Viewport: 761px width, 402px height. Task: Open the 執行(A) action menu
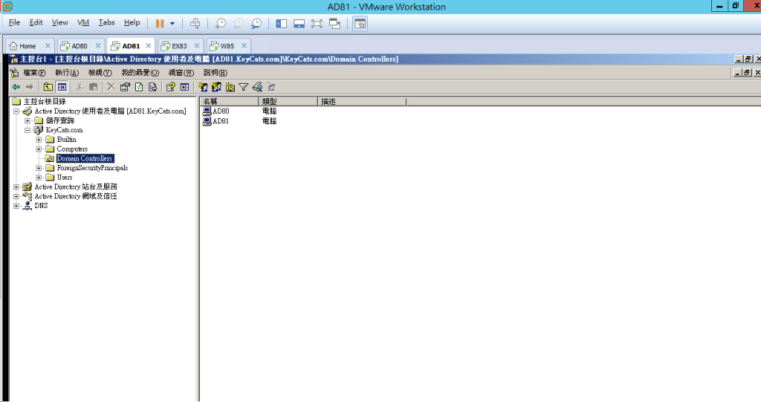pos(67,73)
